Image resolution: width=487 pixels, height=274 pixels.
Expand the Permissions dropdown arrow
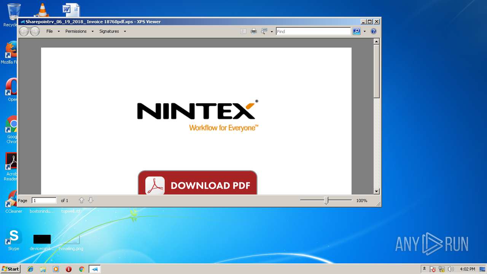[92, 32]
